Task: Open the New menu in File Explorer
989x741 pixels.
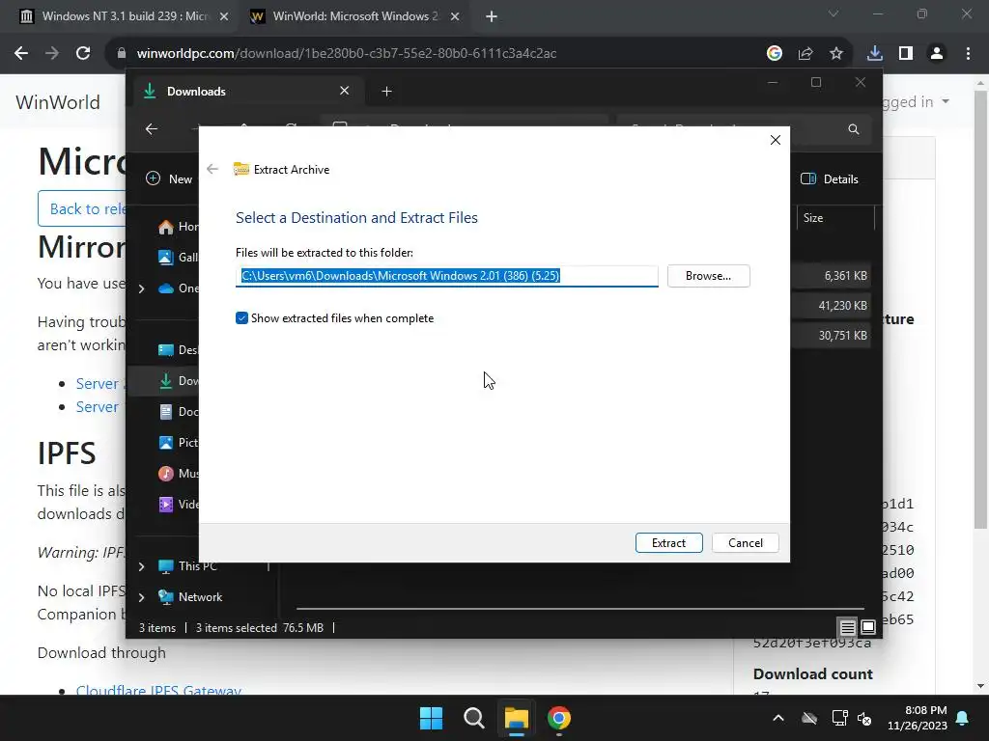Action: click(168, 178)
